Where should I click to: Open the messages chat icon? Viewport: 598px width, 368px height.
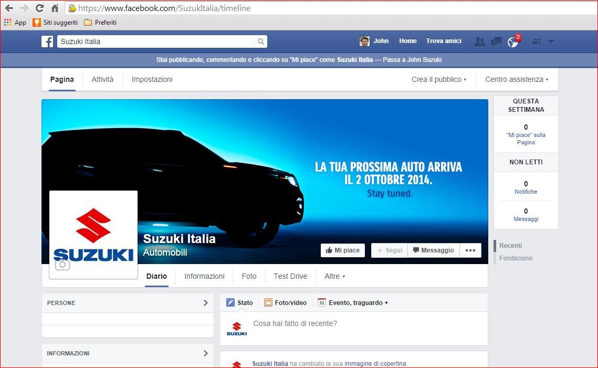[496, 41]
